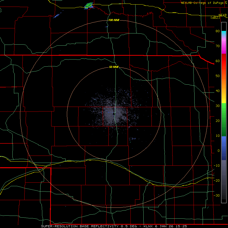Image resolution: width=228 pixels, height=228 pixels.
Task: Click the -10 value on the dBZ scale
Action: [217, 165]
